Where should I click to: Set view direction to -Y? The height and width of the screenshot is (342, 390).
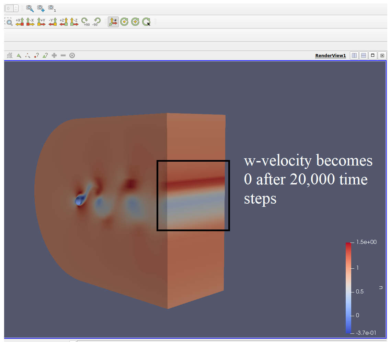click(53, 22)
